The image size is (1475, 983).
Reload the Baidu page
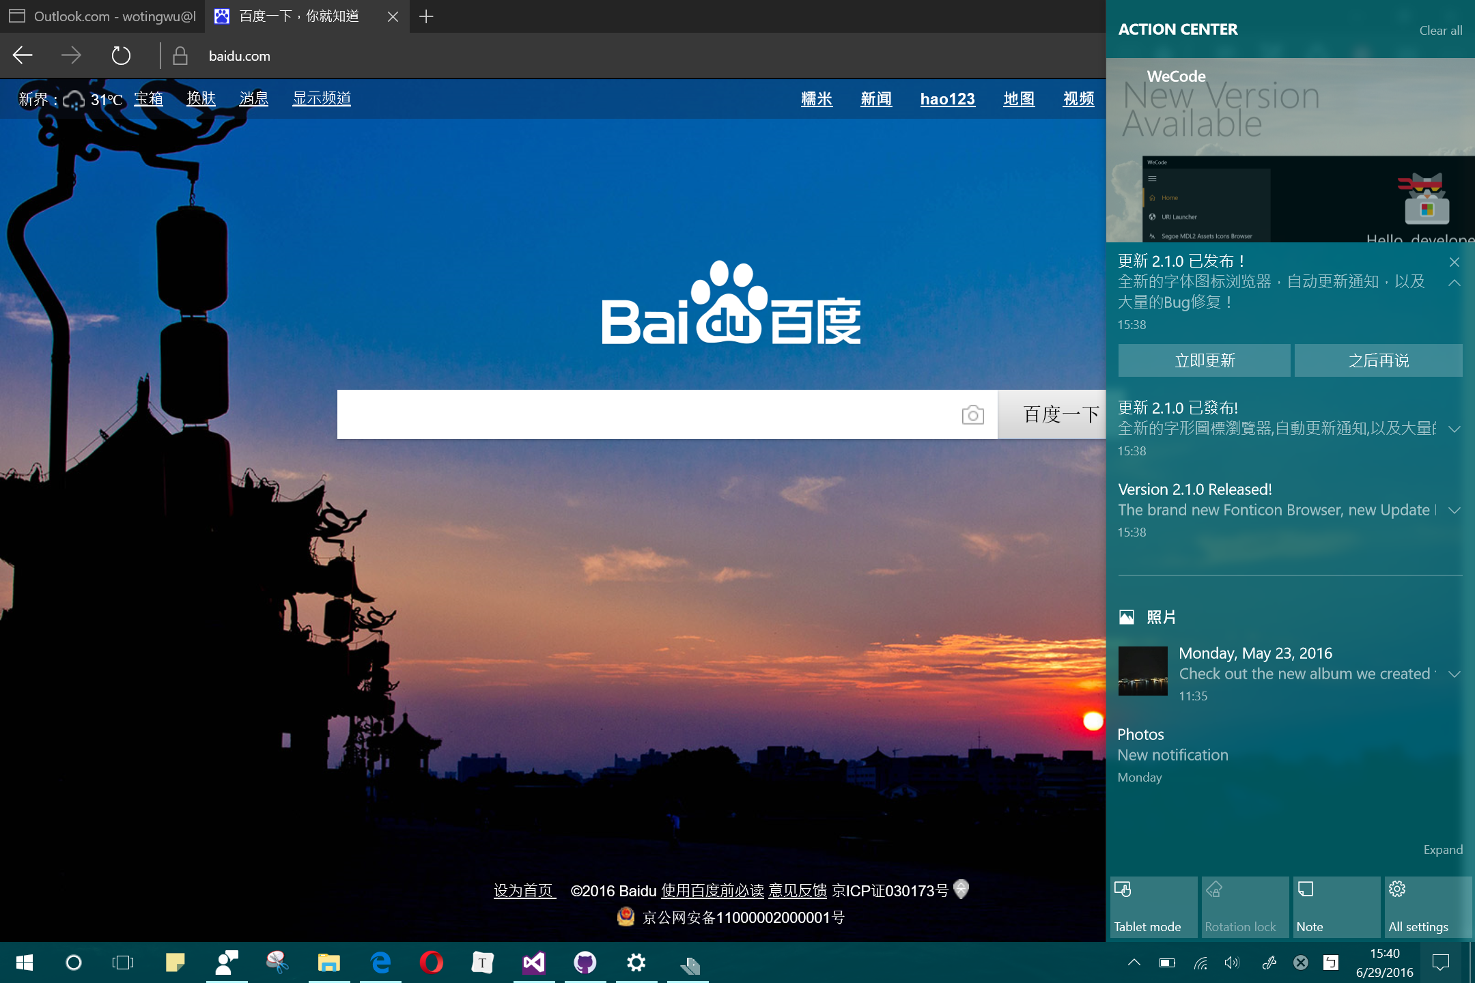click(121, 55)
